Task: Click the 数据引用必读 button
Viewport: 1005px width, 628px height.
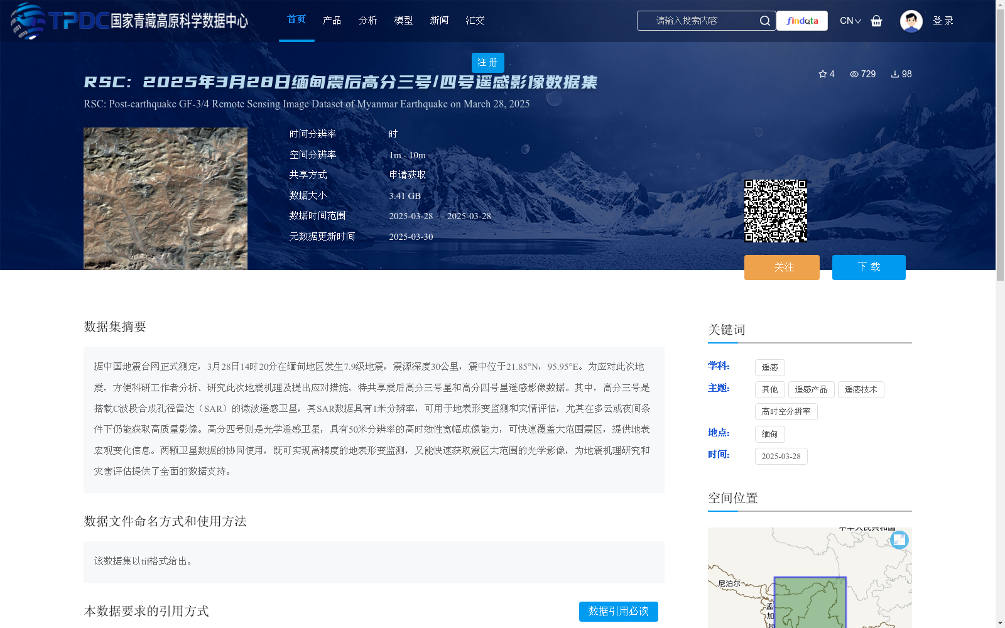Action: (619, 612)
